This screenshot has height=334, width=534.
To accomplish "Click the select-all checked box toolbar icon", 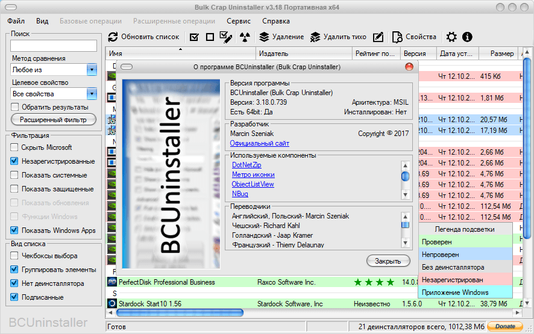I will 194,37.
